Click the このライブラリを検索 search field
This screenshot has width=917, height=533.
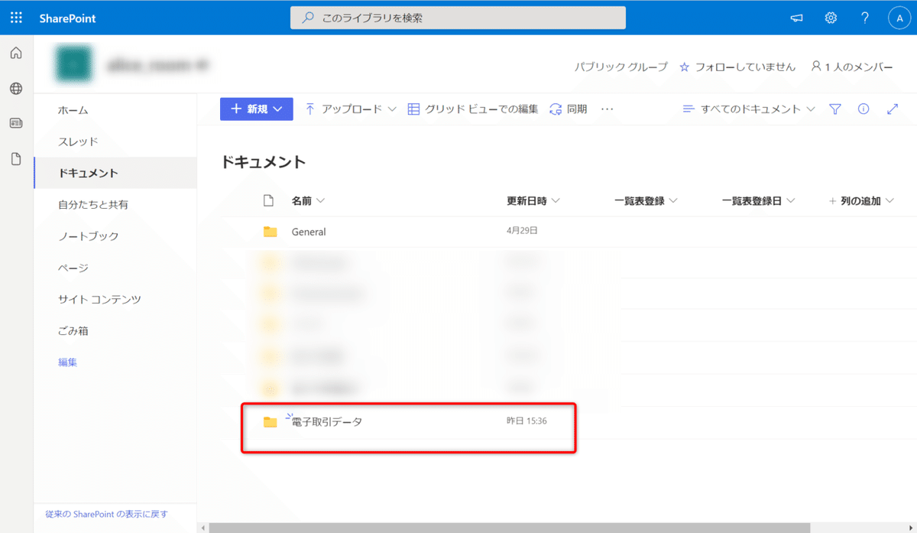click(x=458, y=17)
